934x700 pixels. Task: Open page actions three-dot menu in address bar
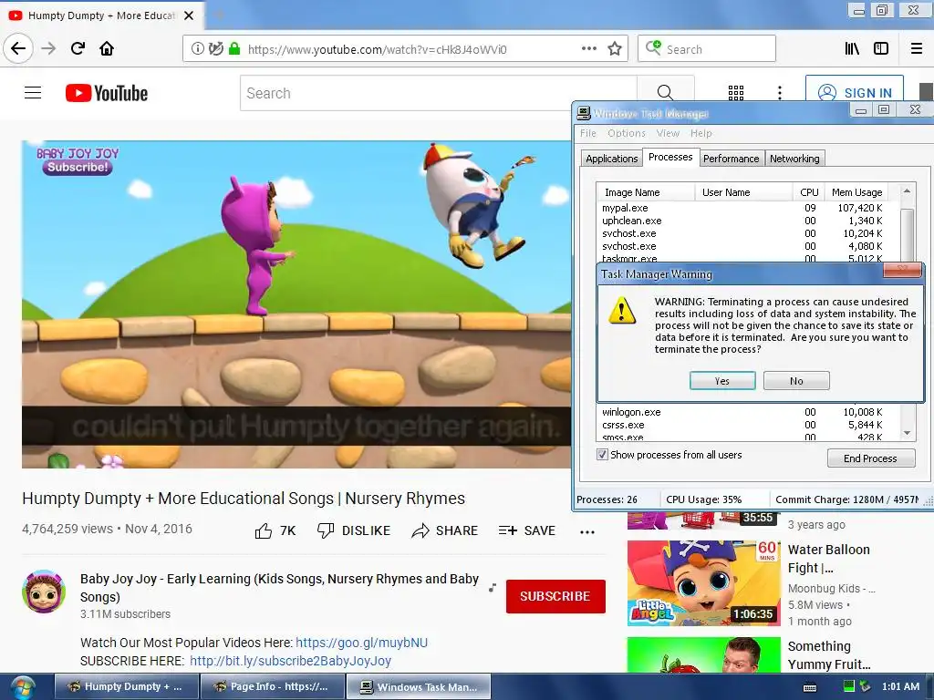(589, 49)
